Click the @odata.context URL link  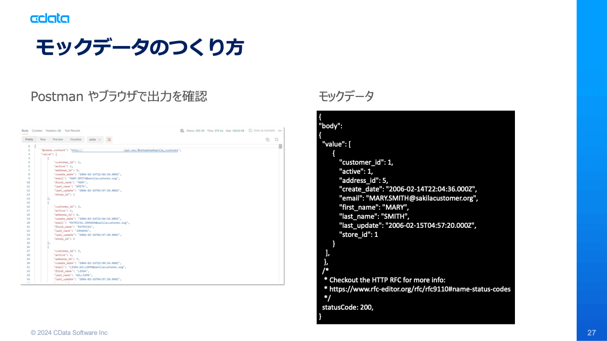pos(125,150)
